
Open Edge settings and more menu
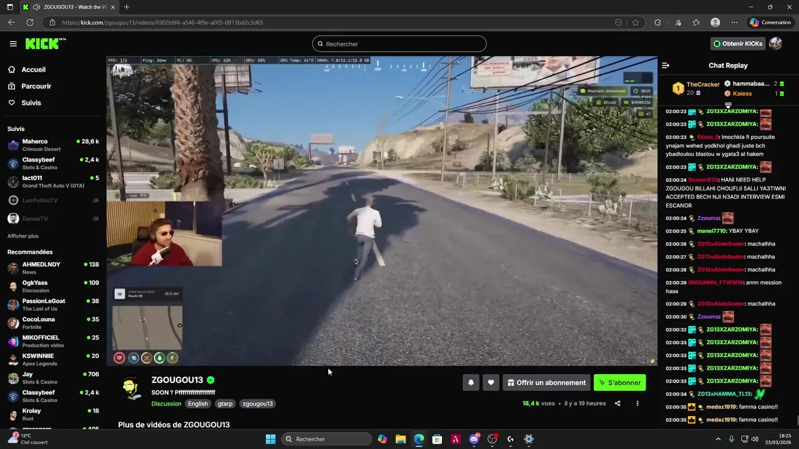pos(733,22)
